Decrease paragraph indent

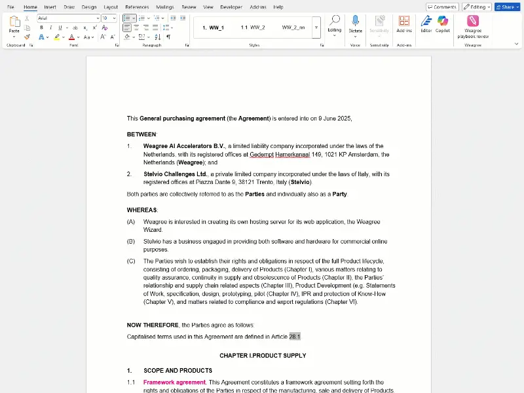[173, 18]
